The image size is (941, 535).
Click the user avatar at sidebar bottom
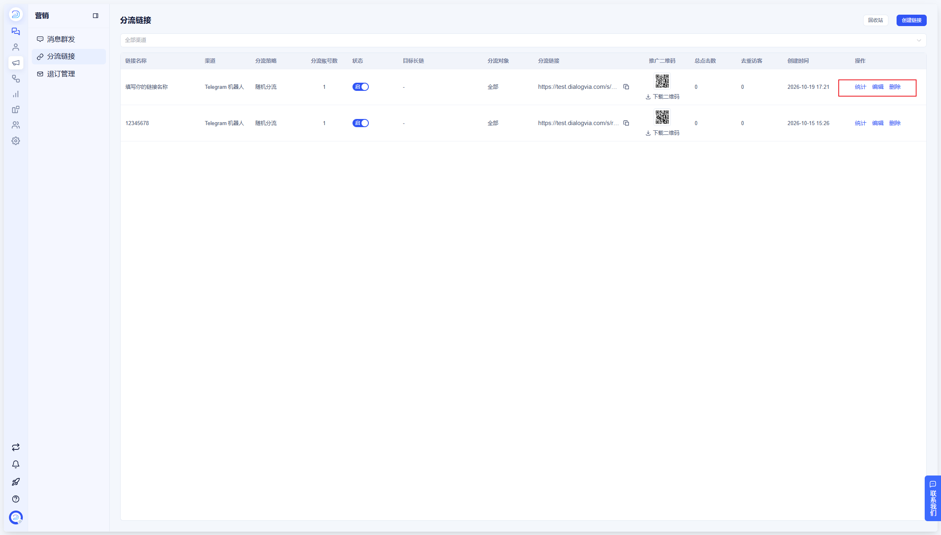pyautogui.click(x=15, y=517)
